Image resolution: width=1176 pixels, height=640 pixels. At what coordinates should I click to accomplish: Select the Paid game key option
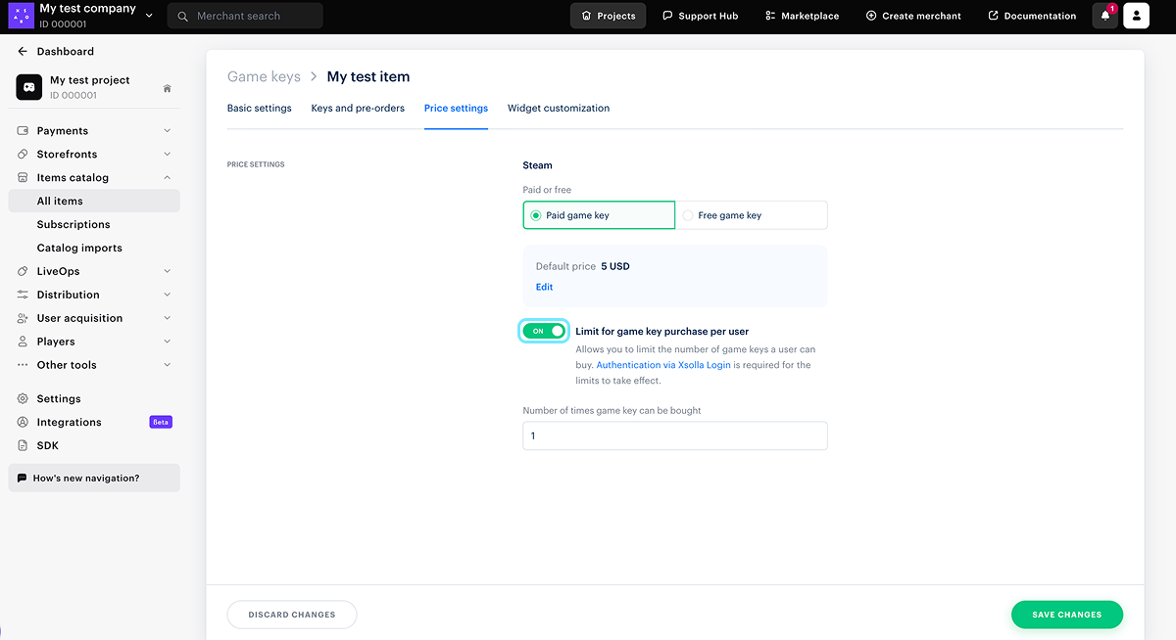click(x=599, y=215)
